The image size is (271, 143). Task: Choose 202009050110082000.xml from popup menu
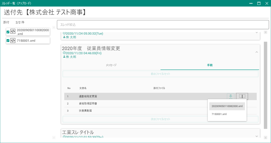point(227,106)
